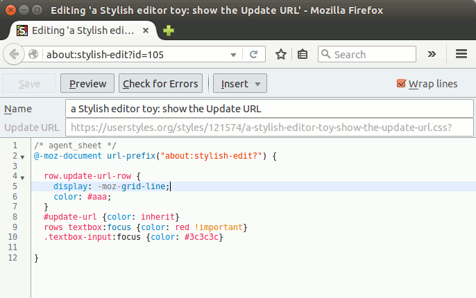The width and height of the screenshot is (476, 298).
Task: Click 'row.update-url-row' selector on line 4
Action: (x=87, y=176)
